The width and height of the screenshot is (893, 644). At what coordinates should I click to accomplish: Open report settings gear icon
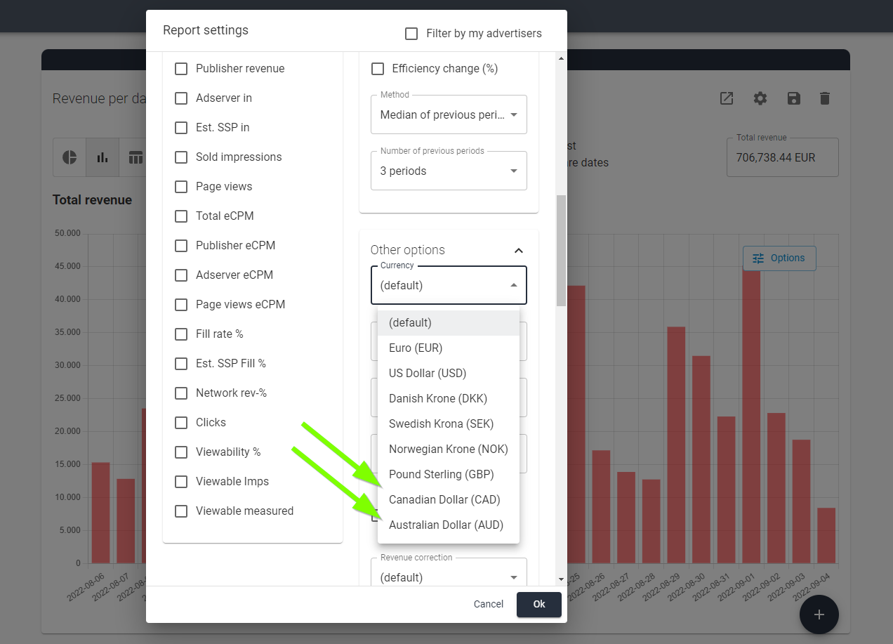(760, 98)
